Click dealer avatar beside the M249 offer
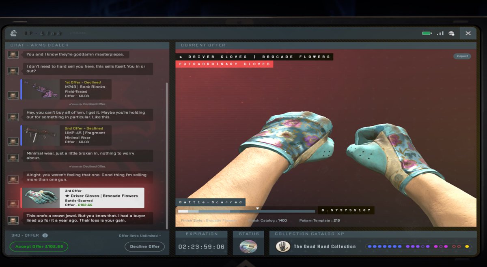The width and height of the screenshot is (487, 267). 13,95
